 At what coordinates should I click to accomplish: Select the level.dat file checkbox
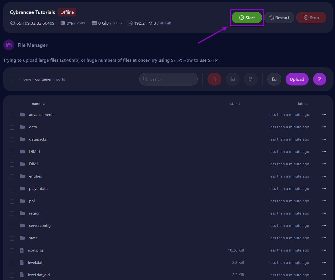tap(12, 263)
